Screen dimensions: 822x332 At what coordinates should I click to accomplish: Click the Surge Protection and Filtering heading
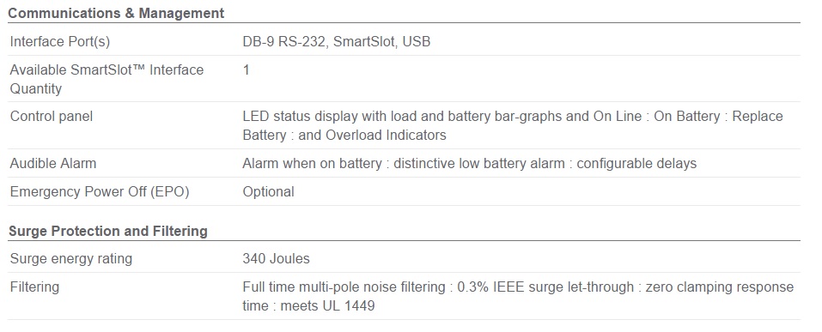click(x=108, y=231)
